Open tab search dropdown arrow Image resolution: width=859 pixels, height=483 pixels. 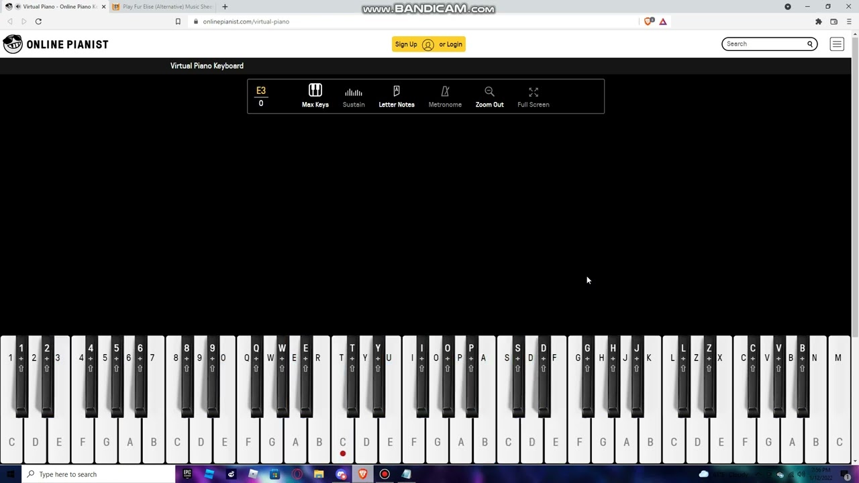tap(788, 7)
